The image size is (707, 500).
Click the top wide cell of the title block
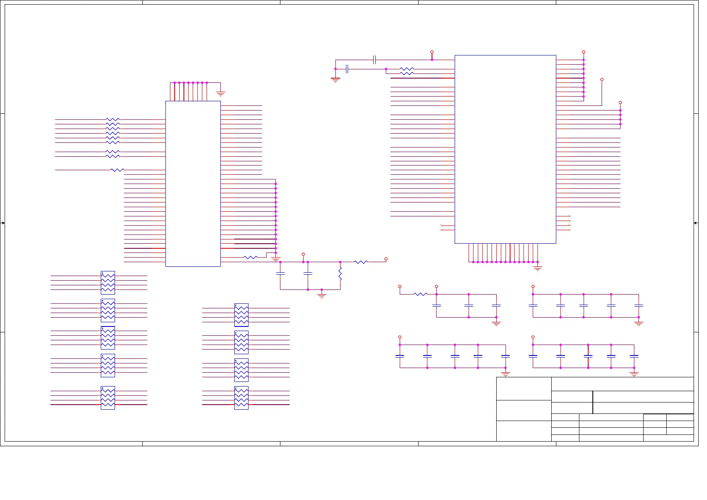click(x=622, y=384)
